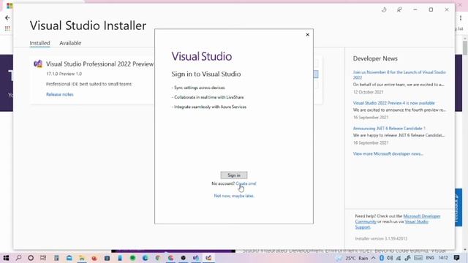Click the 25°C Rain weather widget

click(x=352, y=258)
